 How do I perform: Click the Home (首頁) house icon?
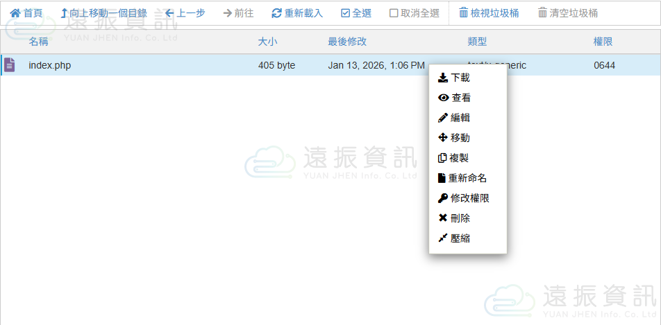coord(15,13)
